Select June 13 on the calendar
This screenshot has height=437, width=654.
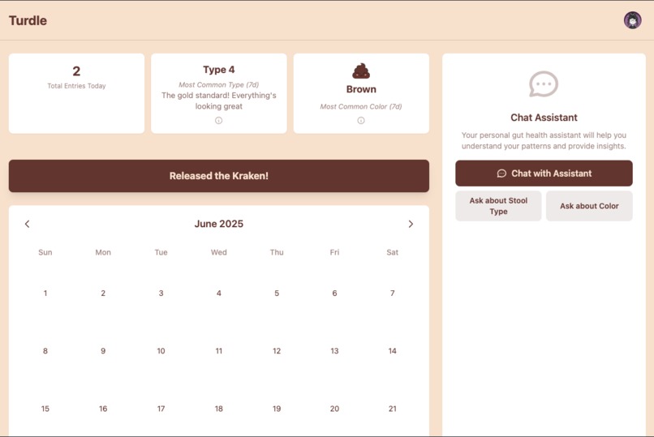coord(334,351)
